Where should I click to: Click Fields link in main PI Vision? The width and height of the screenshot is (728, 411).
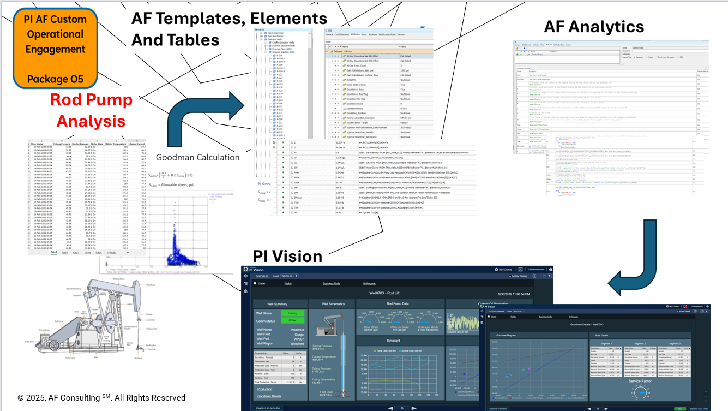(288, 283)
